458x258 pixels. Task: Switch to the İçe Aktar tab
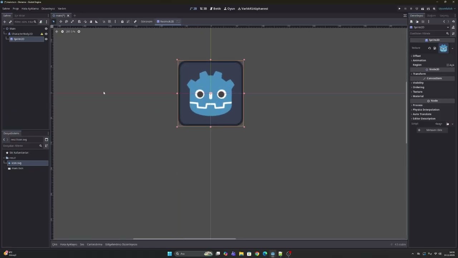(20, 16)
